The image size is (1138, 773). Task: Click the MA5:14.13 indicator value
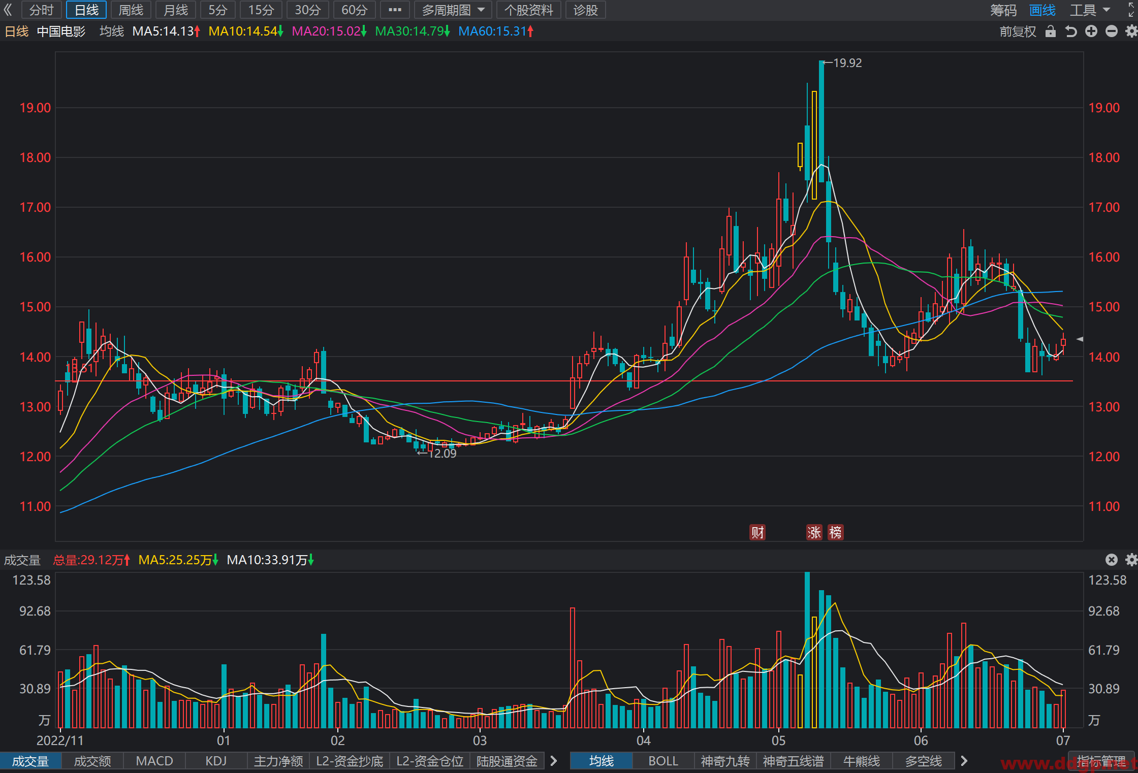(166, 31)
